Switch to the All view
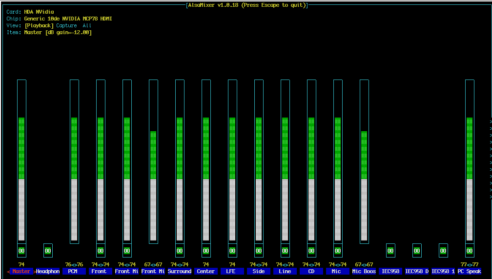 pyautogui.click(x=87, y=25)
